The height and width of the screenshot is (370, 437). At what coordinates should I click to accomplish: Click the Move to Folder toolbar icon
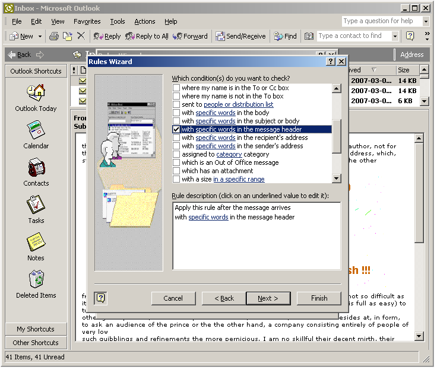click(x=68, y=36)
